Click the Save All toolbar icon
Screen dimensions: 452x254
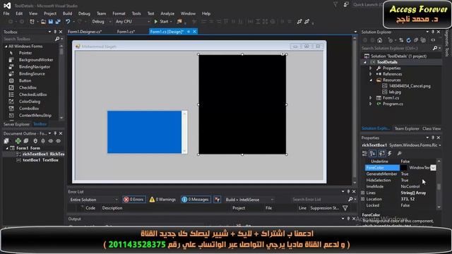58,22
